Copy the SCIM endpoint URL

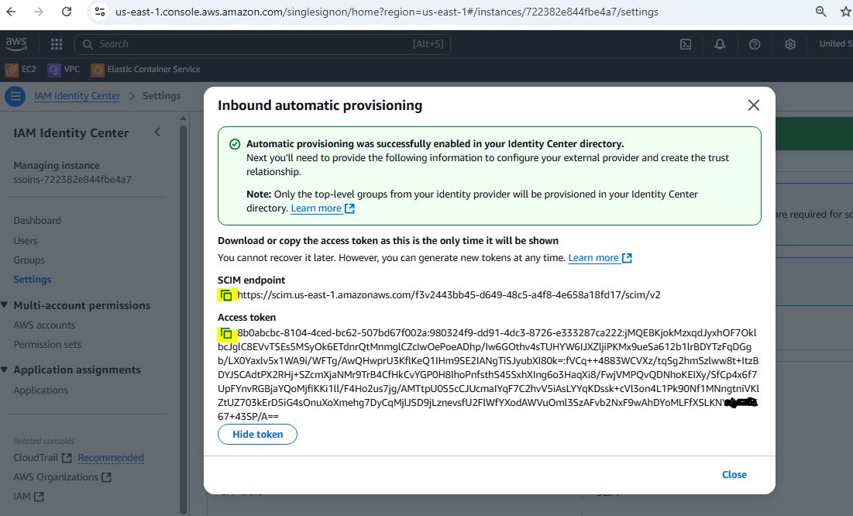pyautogui.click(x=226, y=295)
